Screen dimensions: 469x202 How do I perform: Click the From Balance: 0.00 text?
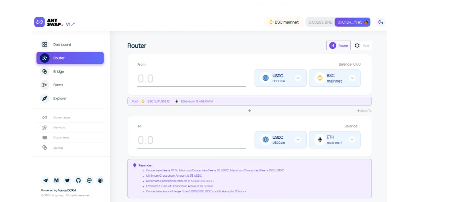pos(349,64)
